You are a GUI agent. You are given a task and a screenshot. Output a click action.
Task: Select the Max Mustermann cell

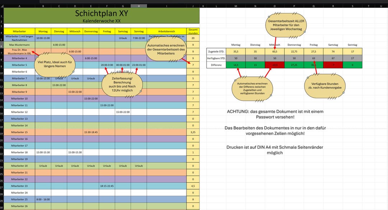[19, 45]
